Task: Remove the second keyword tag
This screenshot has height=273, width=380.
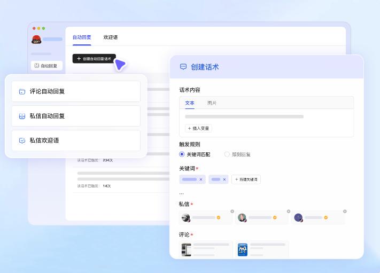Action: pyautogui.click(x=224, y=180)
